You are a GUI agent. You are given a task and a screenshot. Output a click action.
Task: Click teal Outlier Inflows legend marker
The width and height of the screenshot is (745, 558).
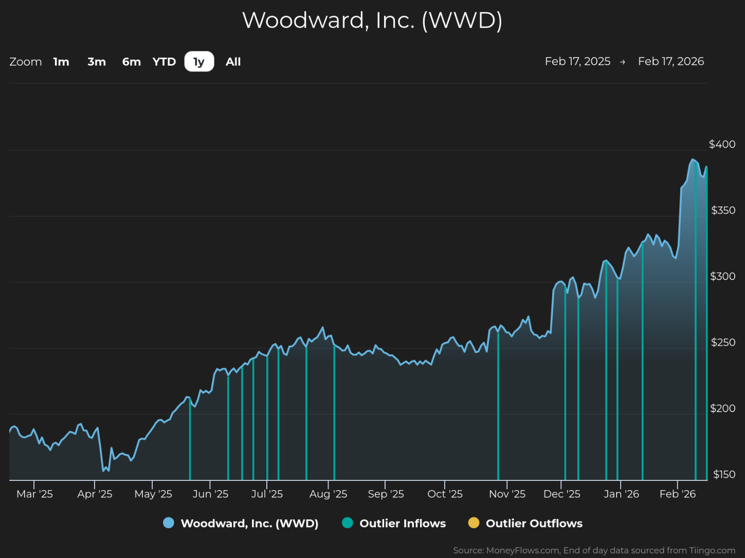point(348,523)
